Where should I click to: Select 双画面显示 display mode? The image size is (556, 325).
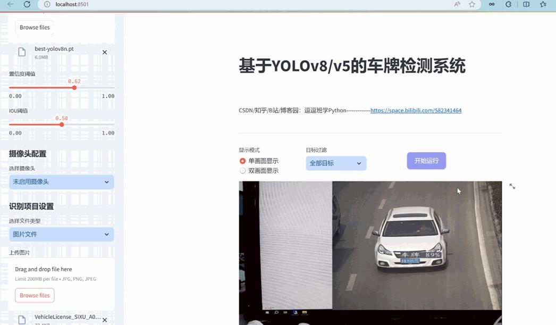[242, 171]
